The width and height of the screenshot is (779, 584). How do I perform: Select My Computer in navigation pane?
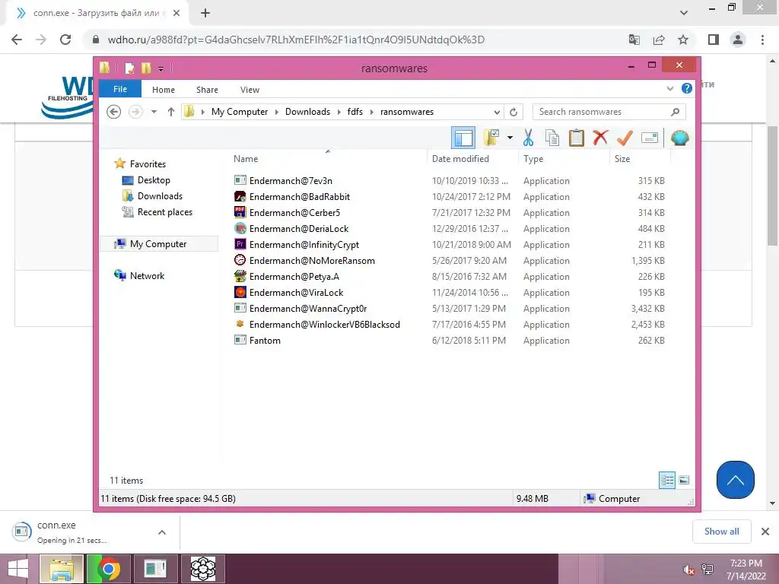click(159, 244)
